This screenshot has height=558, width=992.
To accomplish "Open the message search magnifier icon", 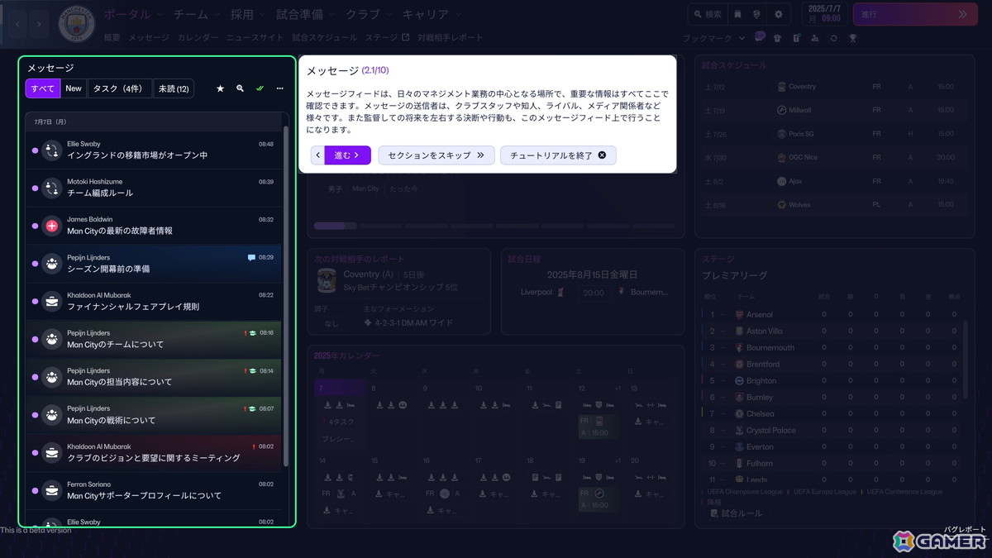I will 240,88.
